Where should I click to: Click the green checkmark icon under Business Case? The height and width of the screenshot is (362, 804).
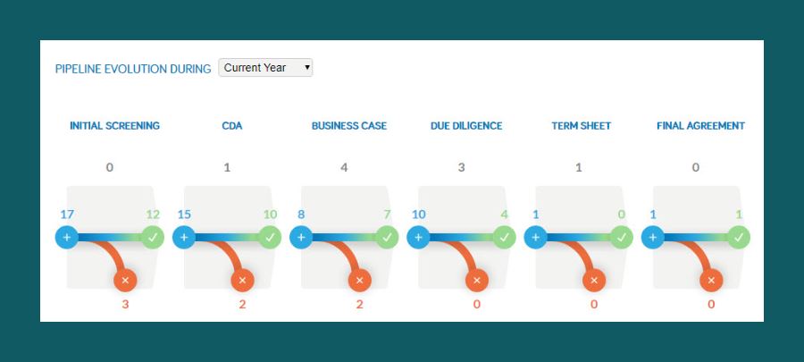387,238
